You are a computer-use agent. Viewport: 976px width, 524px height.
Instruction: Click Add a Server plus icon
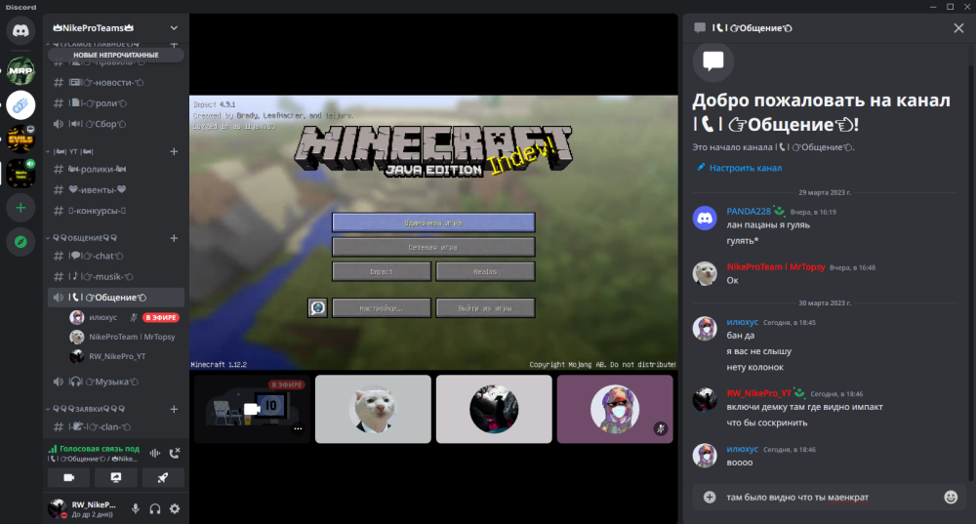(x=20, y=208)
